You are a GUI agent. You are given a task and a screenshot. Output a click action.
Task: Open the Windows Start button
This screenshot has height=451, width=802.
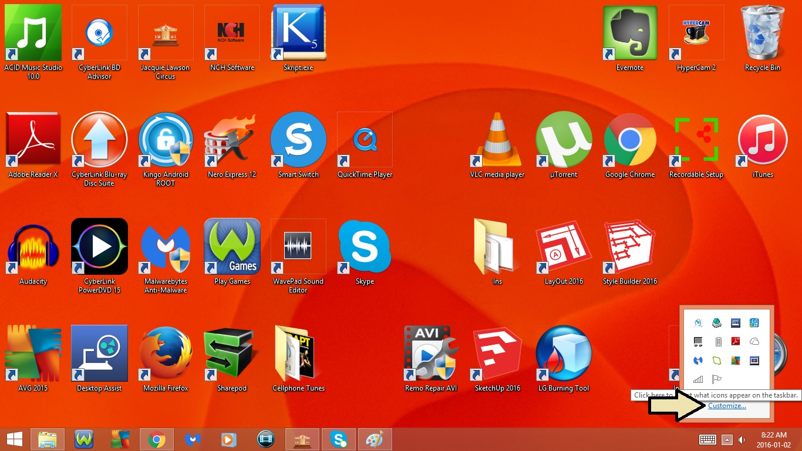click(14, 439)
